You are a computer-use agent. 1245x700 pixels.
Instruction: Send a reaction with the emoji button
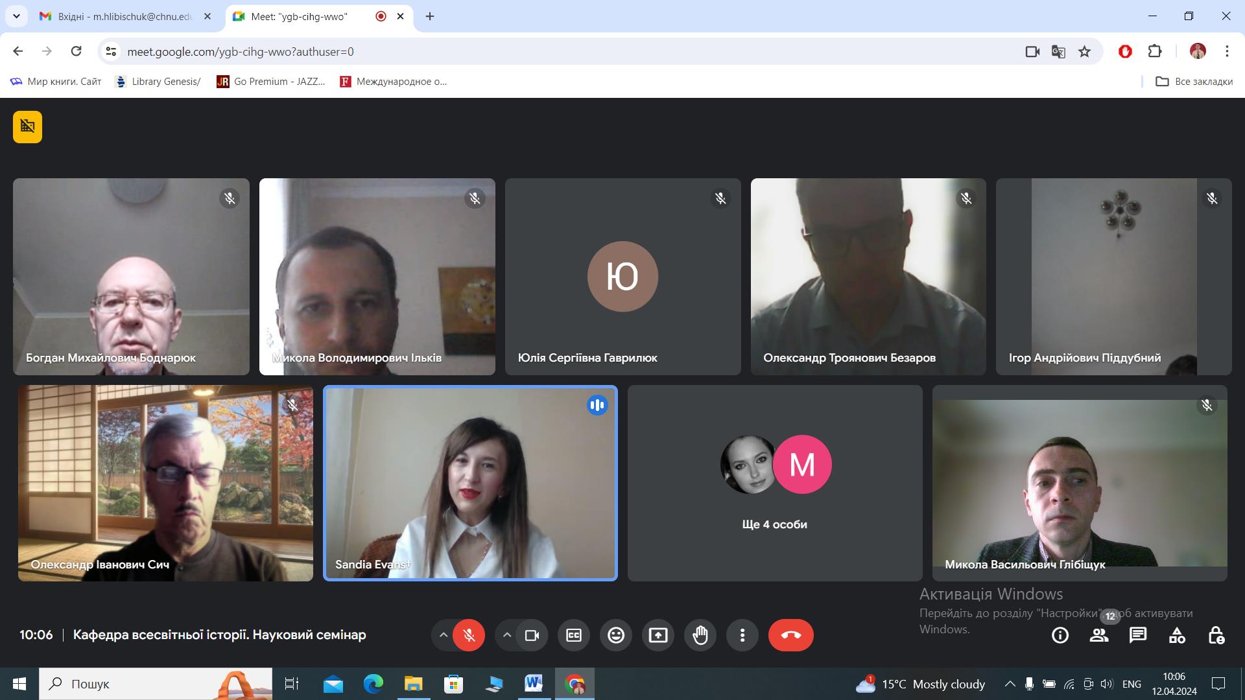(616, 635)
